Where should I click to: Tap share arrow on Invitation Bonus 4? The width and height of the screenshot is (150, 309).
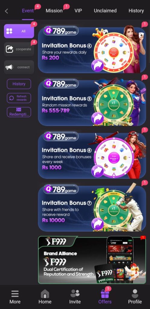pyautogui.click(x=97, y=66)
